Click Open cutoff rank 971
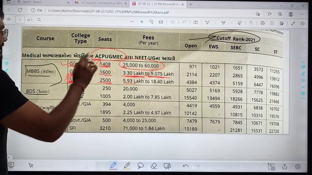The height and width of the screenshot is (175, 312). click(x=193, y=67)
